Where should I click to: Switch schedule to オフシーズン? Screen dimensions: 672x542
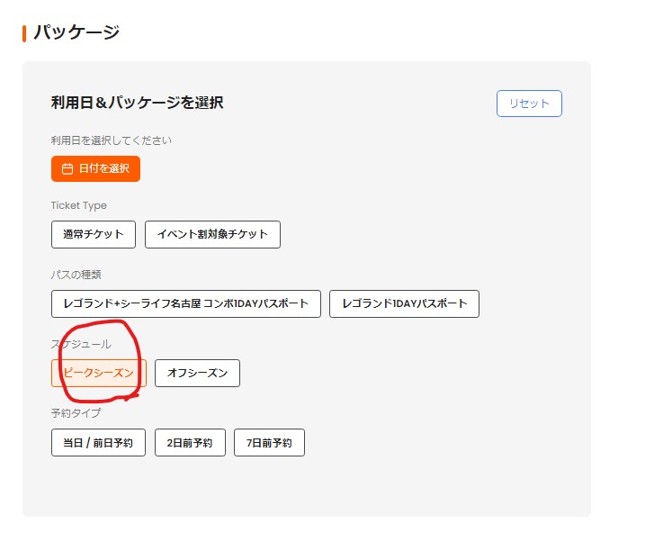tap(197, 373)
